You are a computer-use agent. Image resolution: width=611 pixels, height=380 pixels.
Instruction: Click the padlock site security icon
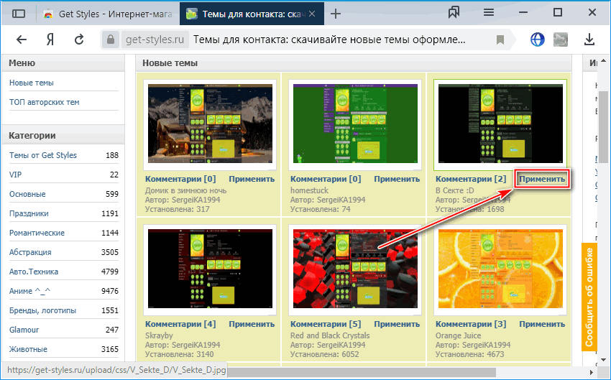coord(109,40)
